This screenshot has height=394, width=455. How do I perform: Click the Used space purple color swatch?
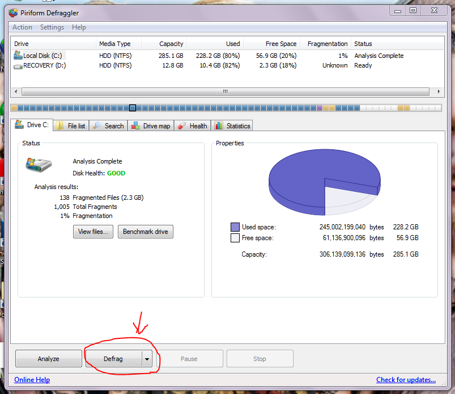point(235,227)
